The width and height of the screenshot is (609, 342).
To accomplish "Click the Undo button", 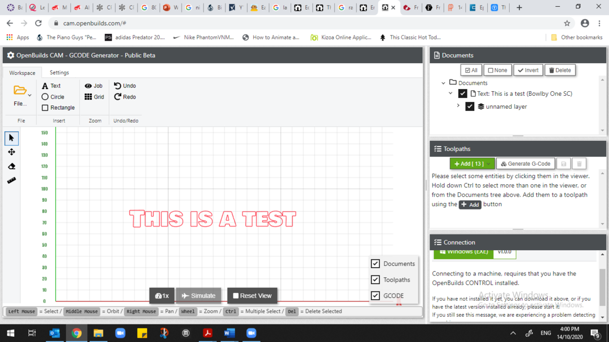I will (125, 86).
